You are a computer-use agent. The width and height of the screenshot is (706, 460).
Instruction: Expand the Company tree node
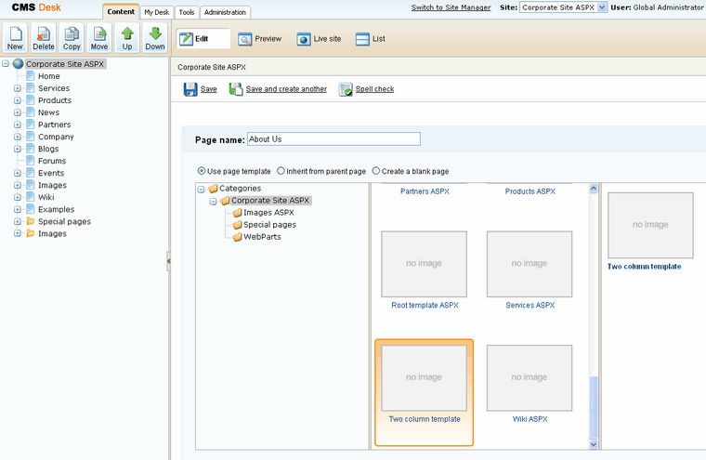(x=18, y=137)
